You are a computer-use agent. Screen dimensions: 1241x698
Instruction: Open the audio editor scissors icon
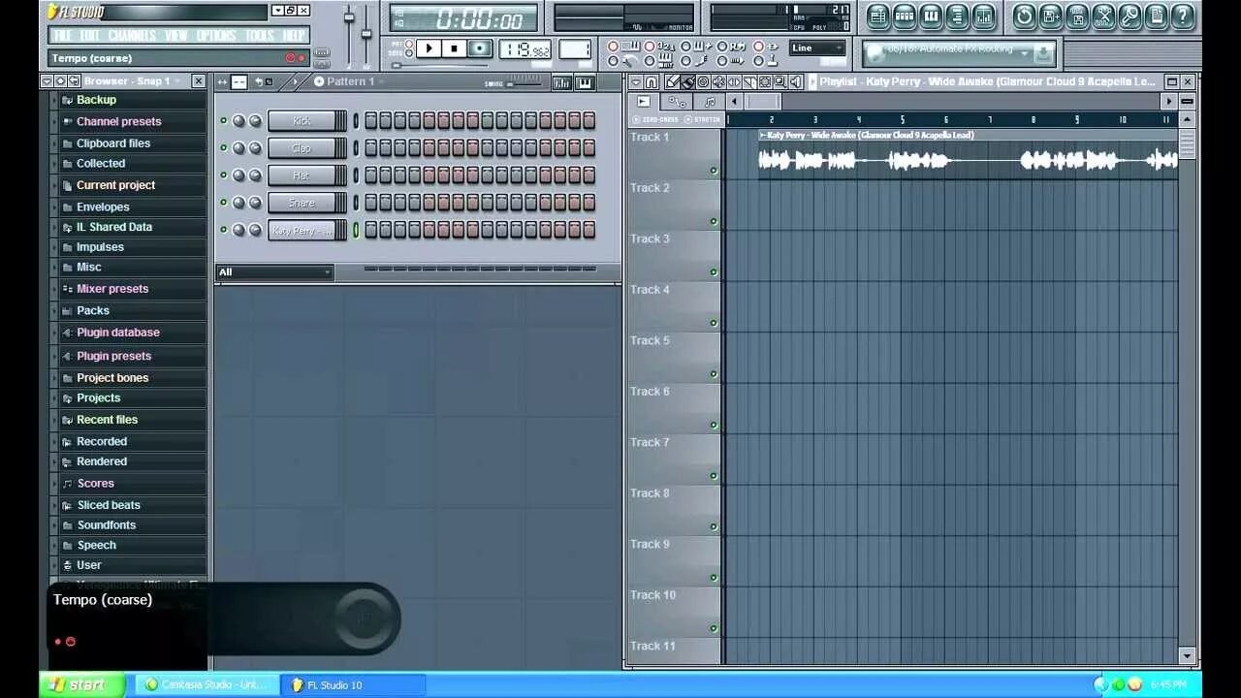click(1103, 16)
